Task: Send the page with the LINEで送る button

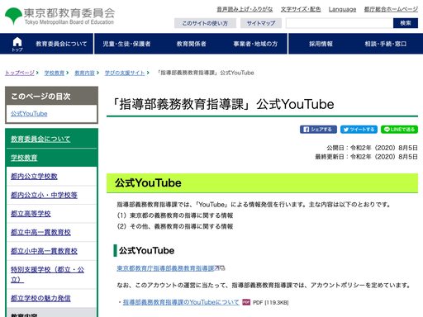Action: [399, 130]
